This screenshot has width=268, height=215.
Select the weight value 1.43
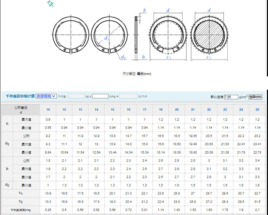177,210
